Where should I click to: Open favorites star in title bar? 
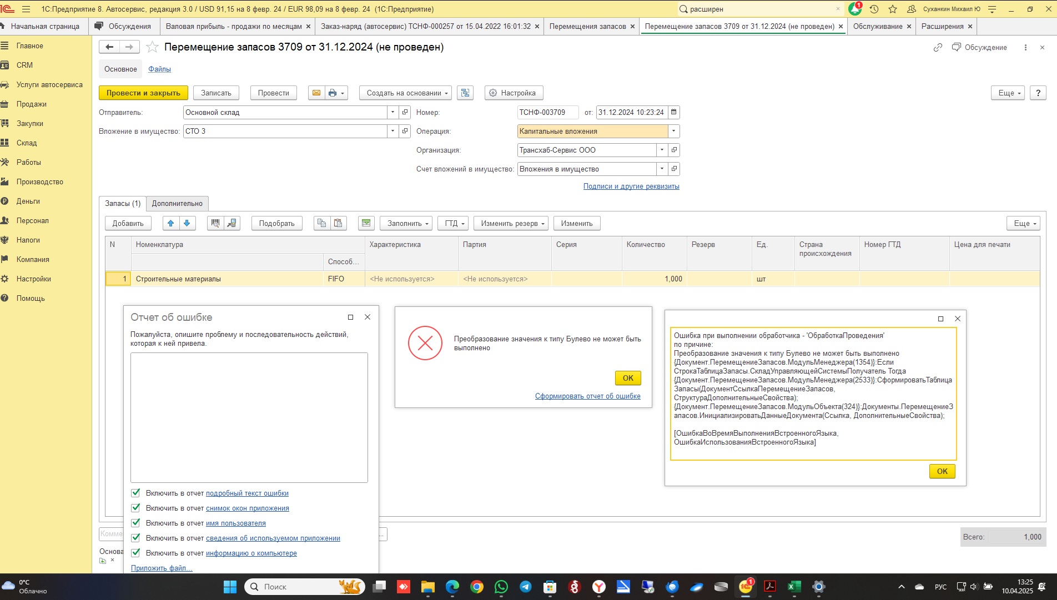coord(893,9)
